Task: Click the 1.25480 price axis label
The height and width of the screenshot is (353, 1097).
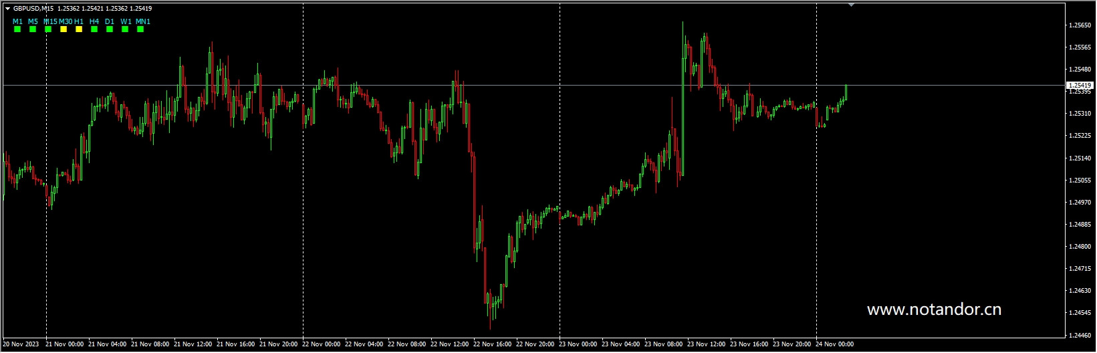Action: point(1080,70)
